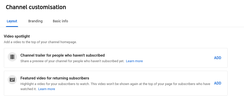The image size is (244, 101).
Task: Click the Video spotlight section heading
Action: [17, 36]
